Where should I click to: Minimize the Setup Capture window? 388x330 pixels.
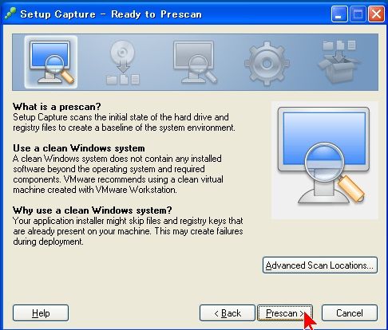point(339,14)
